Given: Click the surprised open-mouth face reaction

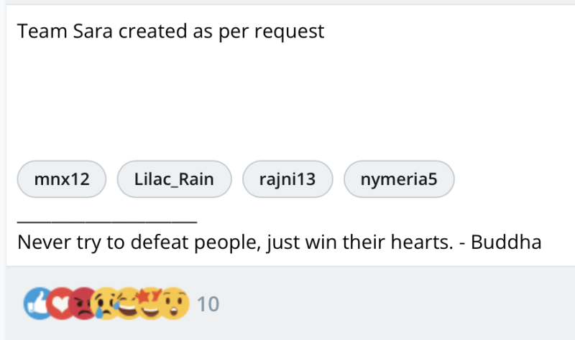Looking at the screenshot, I should pos(175,303).
